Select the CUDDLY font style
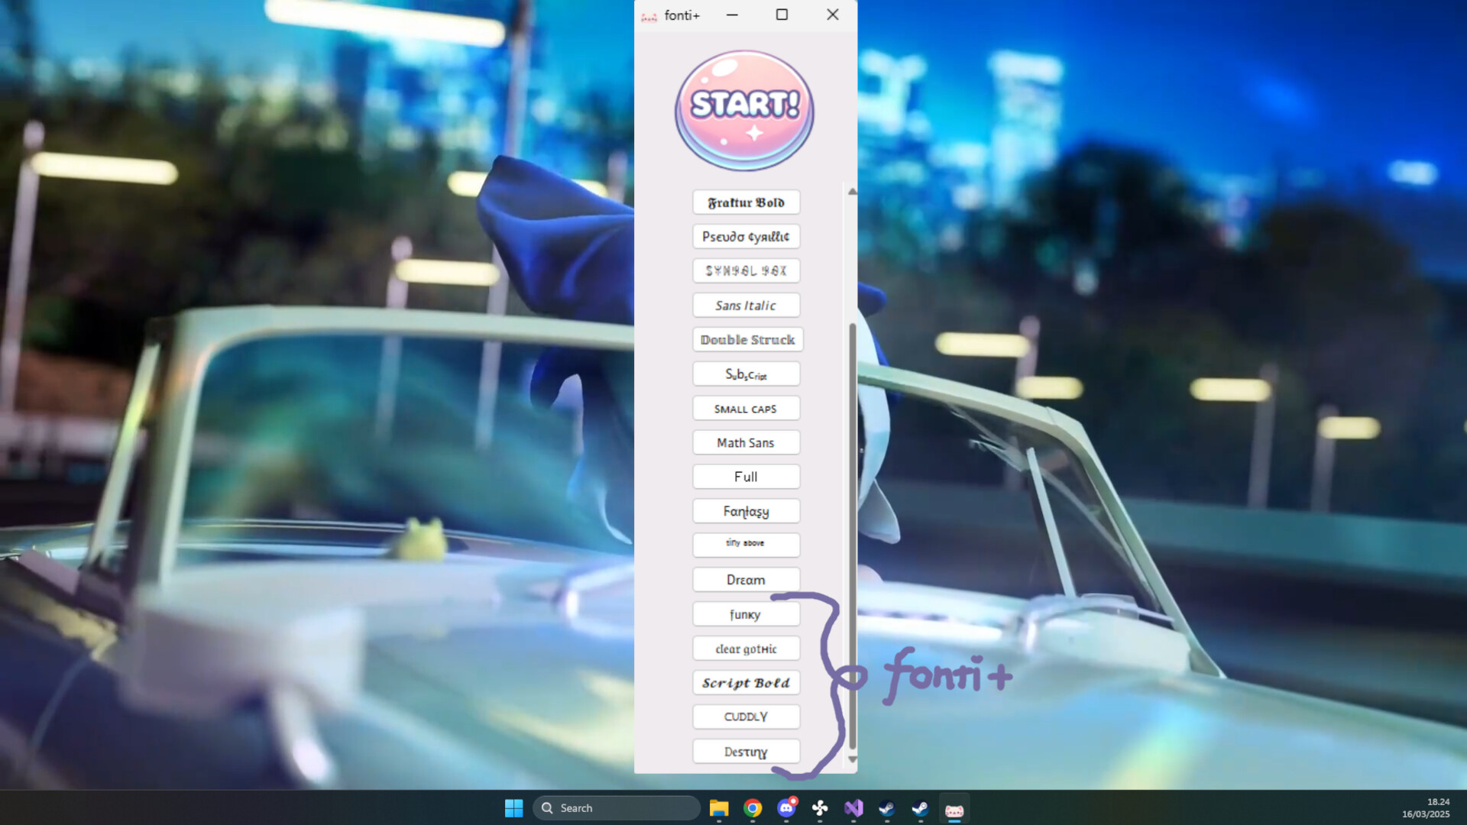This screenshot has height=825, width=1467. click(746, 717)
